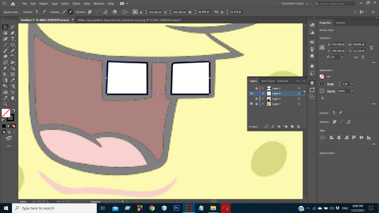Viewport: 379px width, 213px height.
Task: Click the target circle of Layer 2
Action: point(299,88)
